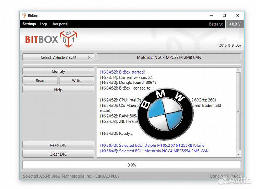Click the scroll-down arrow of the log panel
Image resolution: width=256 pixels, height=189 pixels.
coord(238,155)
